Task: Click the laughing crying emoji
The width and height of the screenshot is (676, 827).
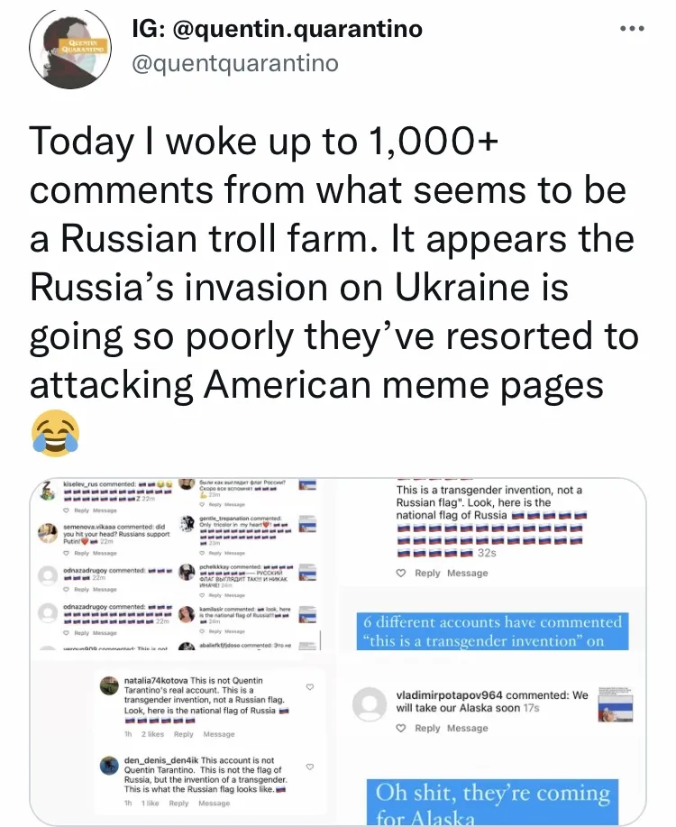Action: click(x=55, y=431)
